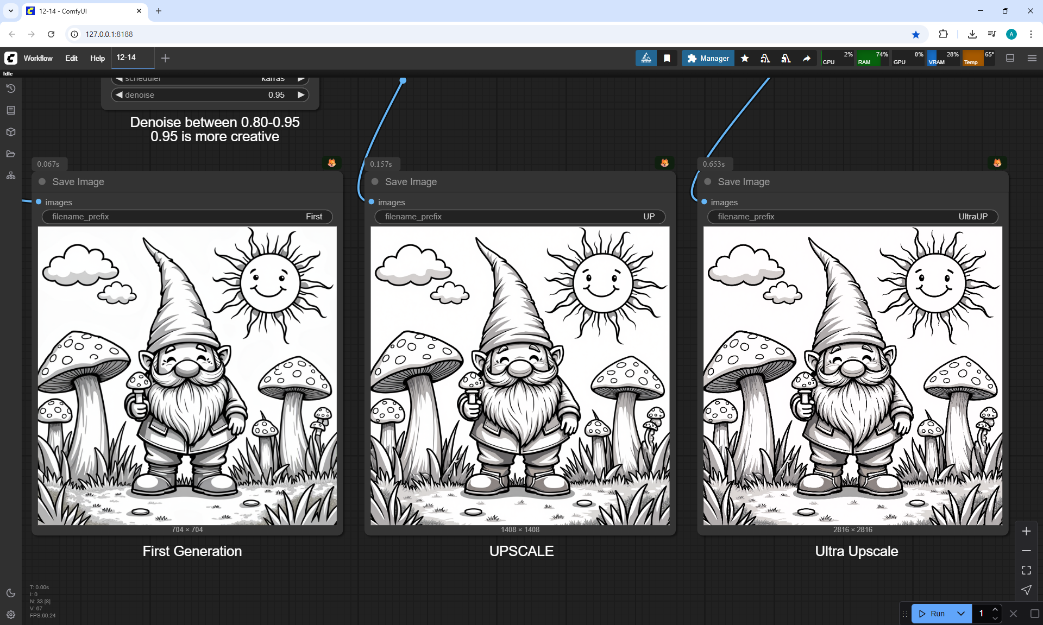Click the fit view brackets icon

(1026, 570)
